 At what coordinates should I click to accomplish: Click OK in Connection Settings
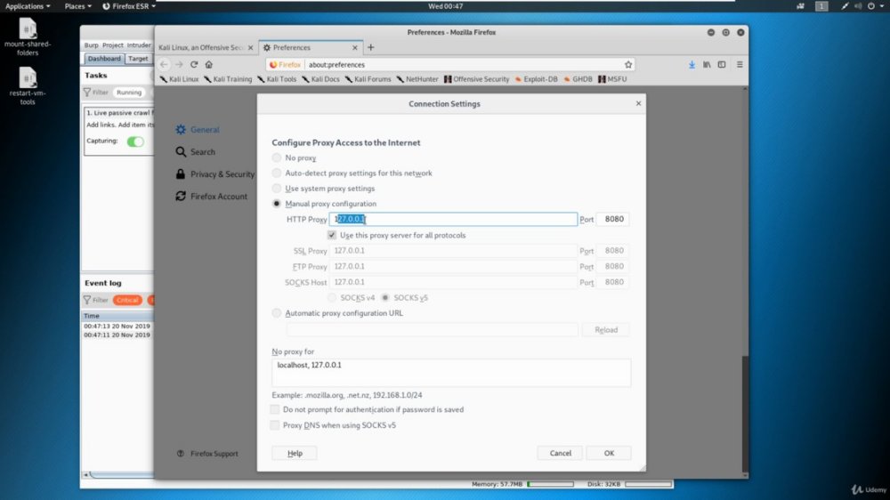point(609,453)
